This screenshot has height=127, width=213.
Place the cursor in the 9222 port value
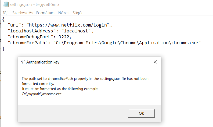[x=64, y=37]
